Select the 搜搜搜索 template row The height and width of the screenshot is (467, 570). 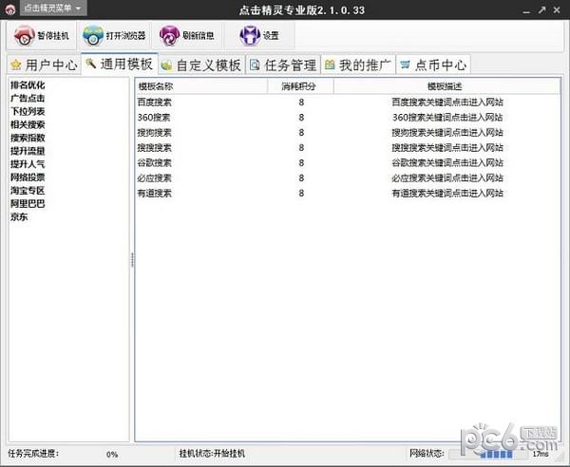pos(348,148)
